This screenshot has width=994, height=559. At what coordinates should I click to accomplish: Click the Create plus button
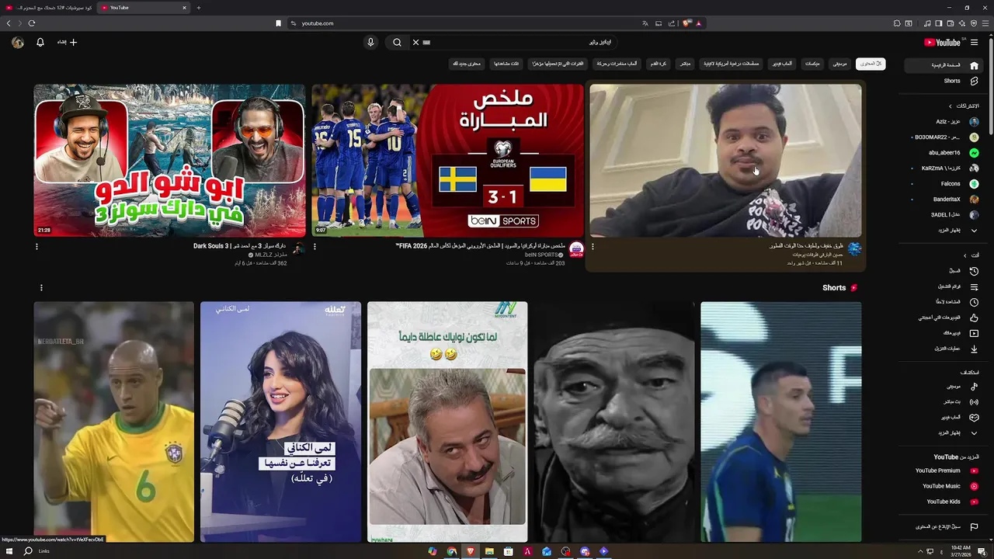(67, 42)
